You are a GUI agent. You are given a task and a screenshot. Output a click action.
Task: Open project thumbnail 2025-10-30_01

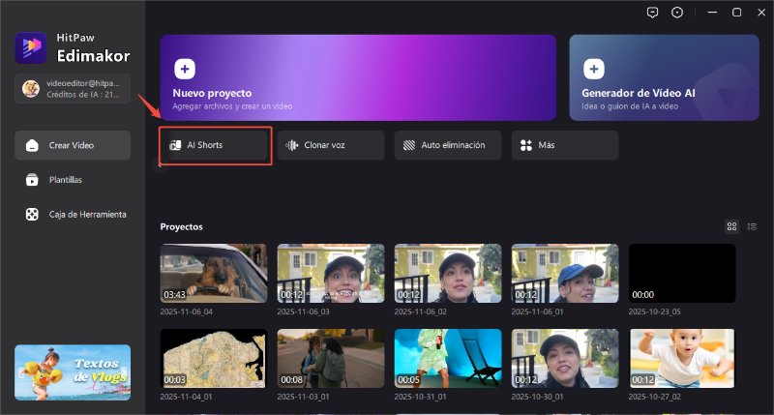coord(565,358)
